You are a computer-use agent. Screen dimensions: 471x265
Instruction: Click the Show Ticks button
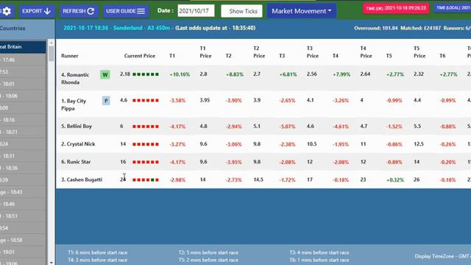(242, 11)
